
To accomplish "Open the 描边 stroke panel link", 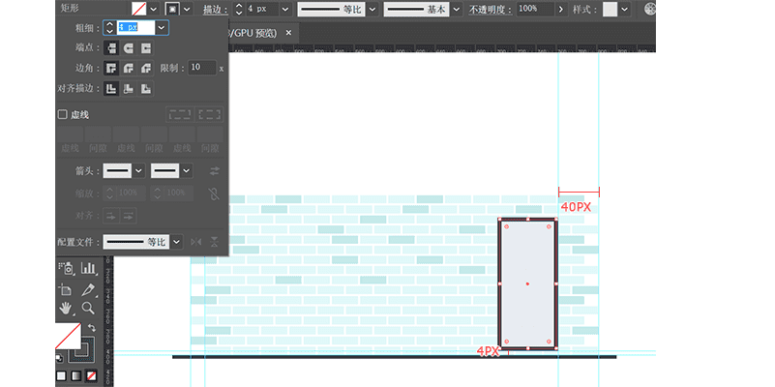I will tap(217, 10).
